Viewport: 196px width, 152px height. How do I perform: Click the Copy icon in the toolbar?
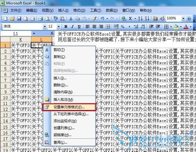pos(78,19)
